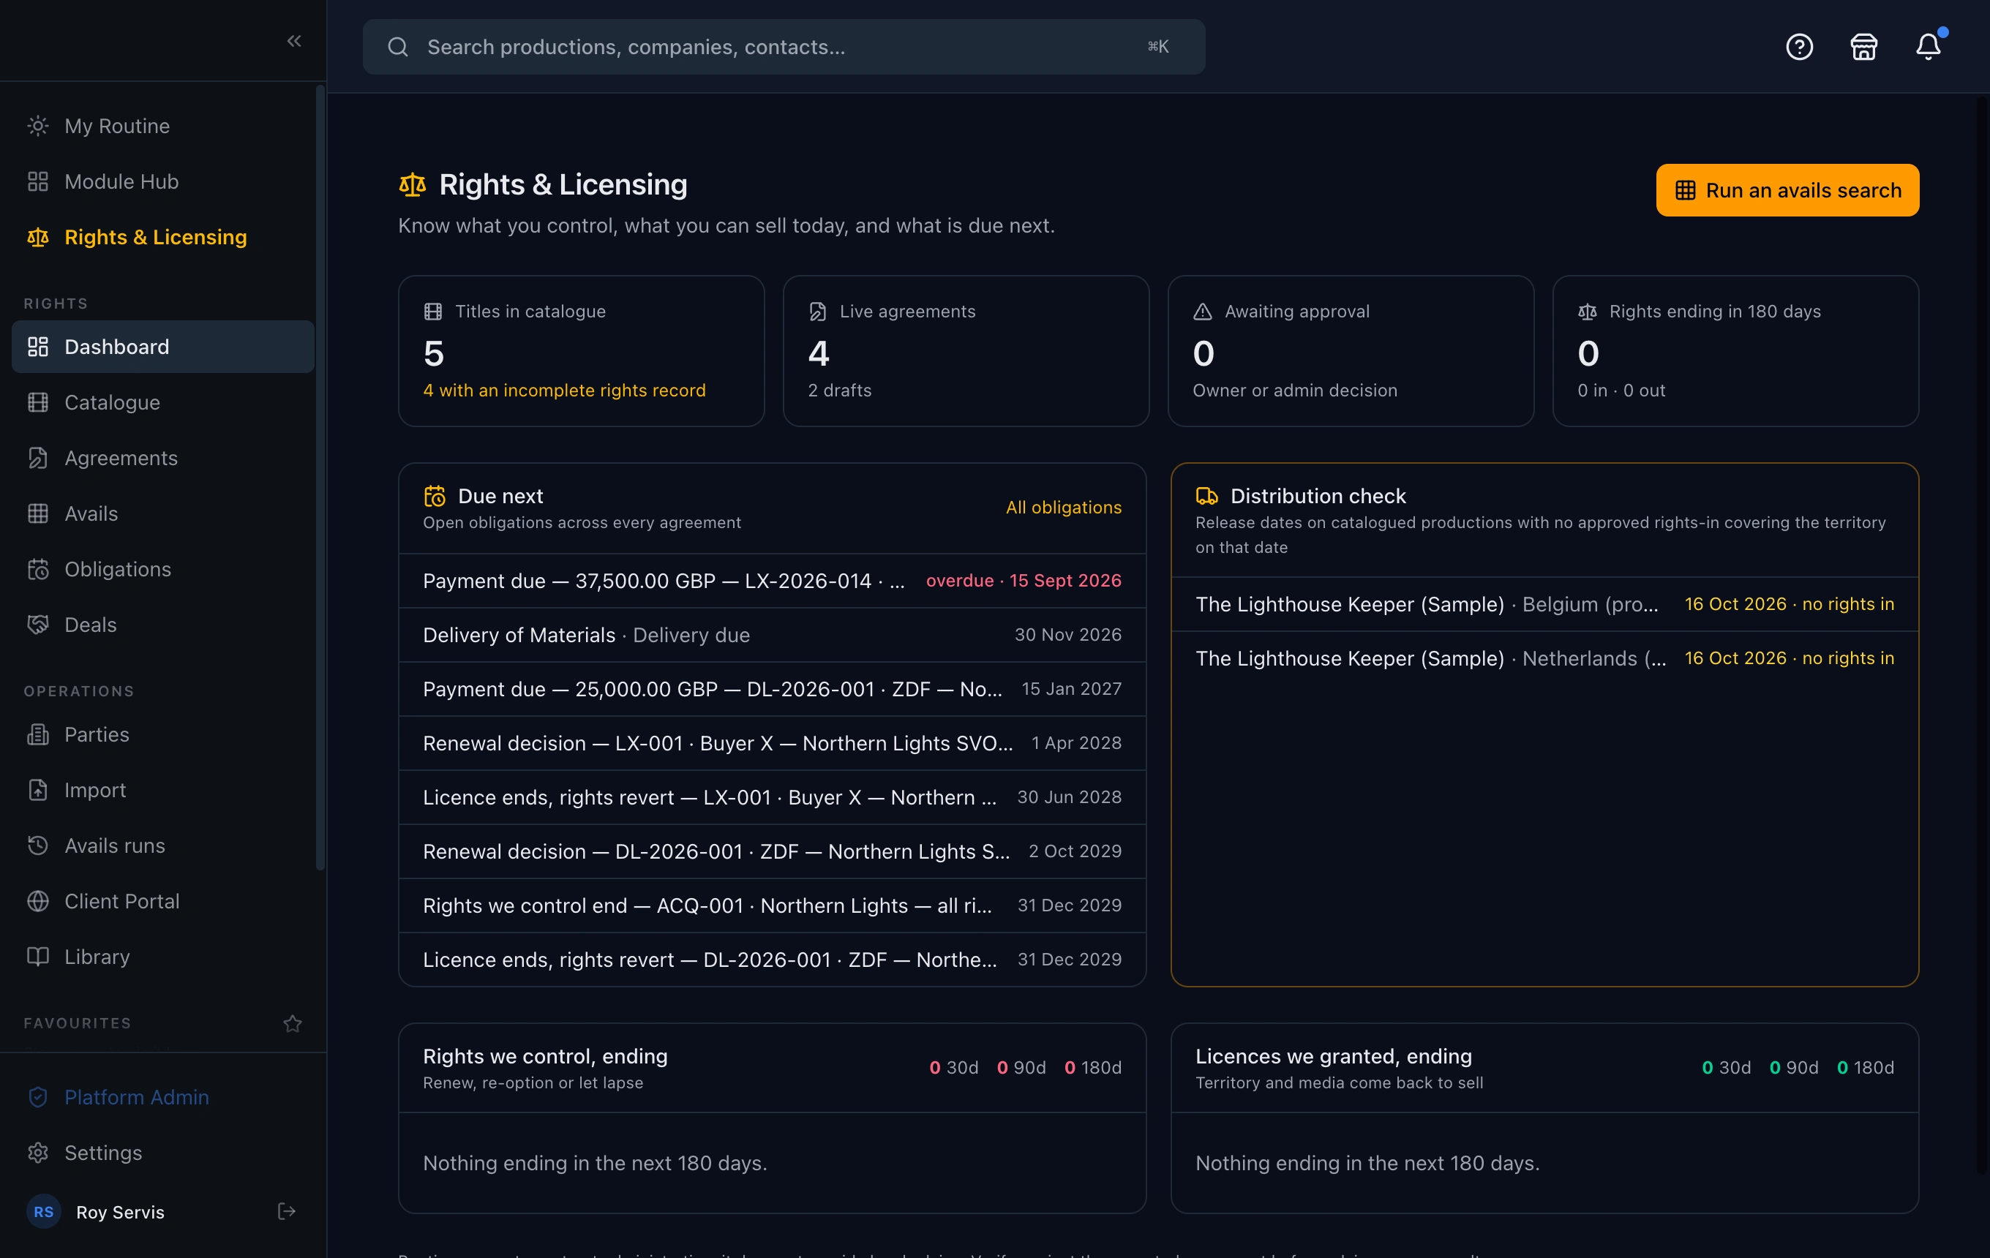Screen dimensions: 1990x1258
Task: Click the 90d count under Rights we control
Action: click(x=1021, y=1067)
